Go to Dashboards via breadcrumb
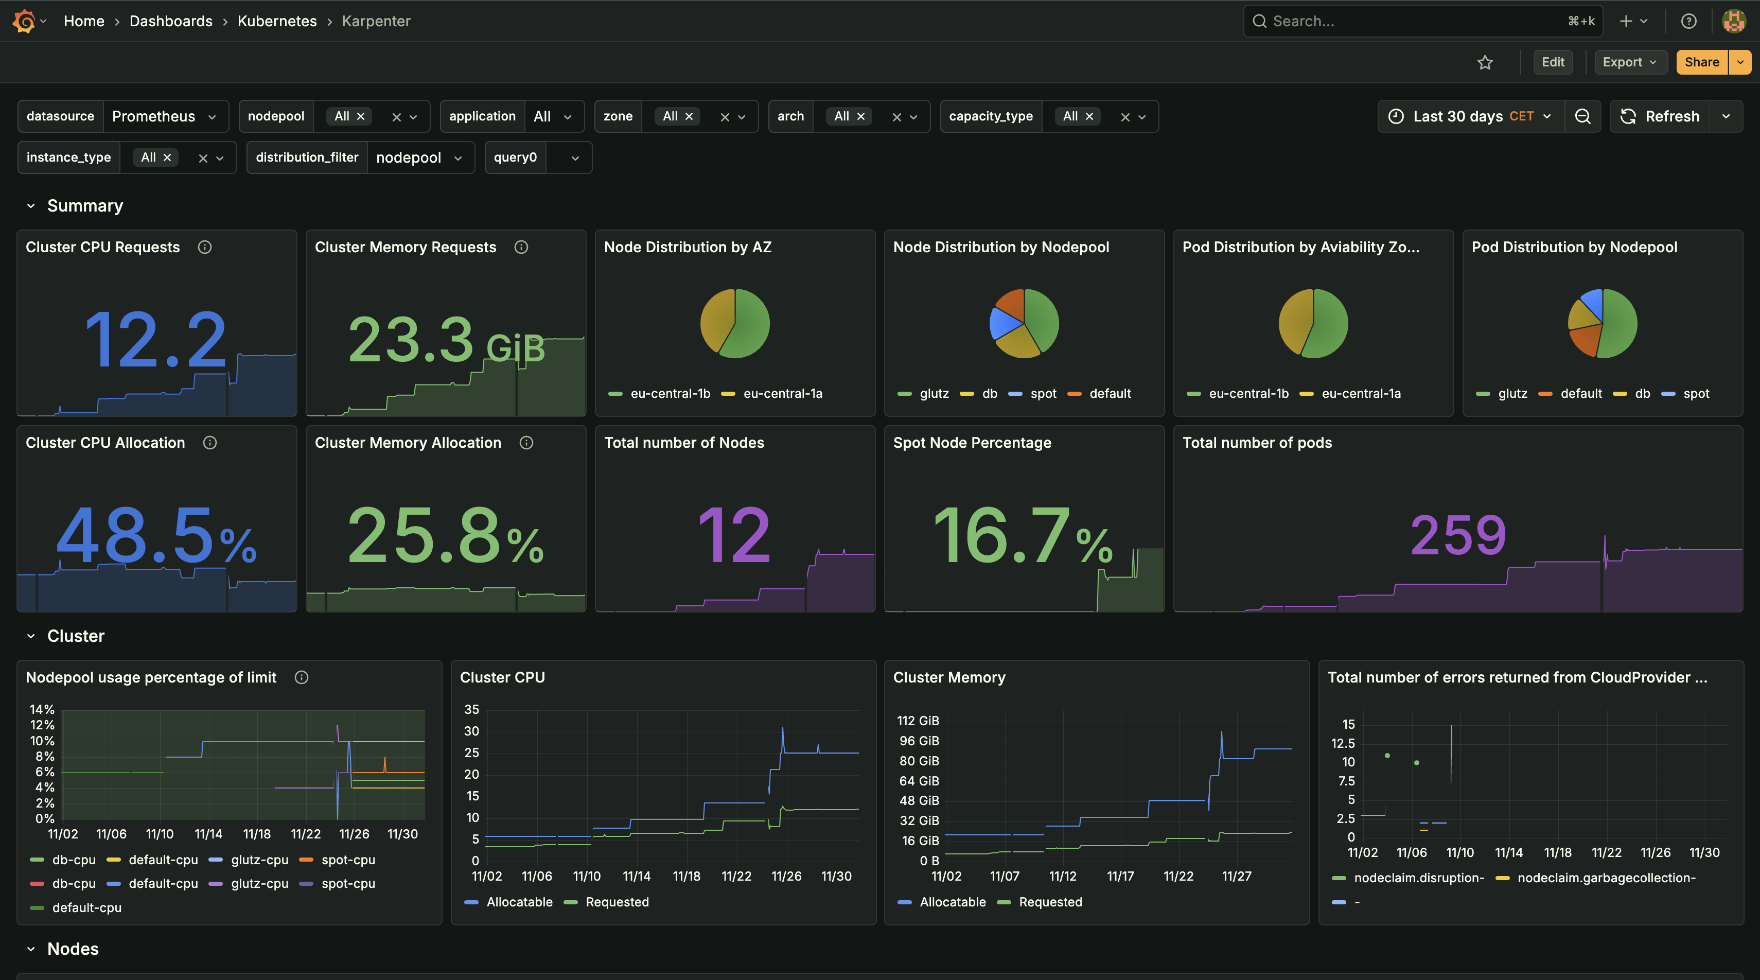Viewport: 1760px width, 980px height. [171, 21]
